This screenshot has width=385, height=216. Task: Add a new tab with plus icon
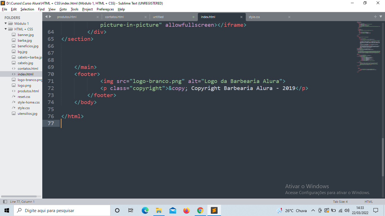click(x=375, y=17)
